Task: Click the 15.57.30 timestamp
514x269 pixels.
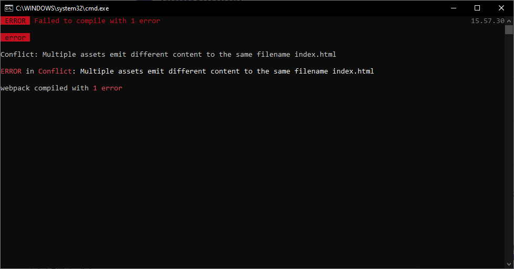Action: click(x=487, y=21)
